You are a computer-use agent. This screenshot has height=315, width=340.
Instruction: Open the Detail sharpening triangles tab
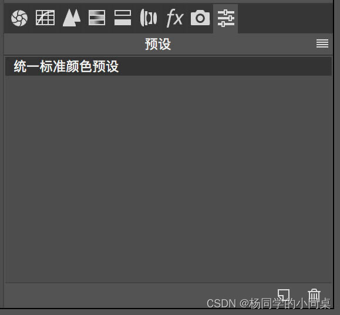pyautogui.click(x=72, y=18)
